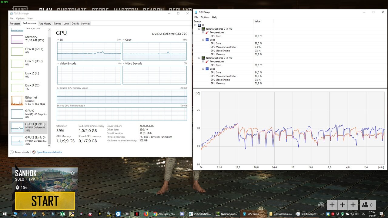Click the I7 computer icon in GPU Temp
Image resolution: width=388 pixels, height=218 pixels.
point(199,25)
